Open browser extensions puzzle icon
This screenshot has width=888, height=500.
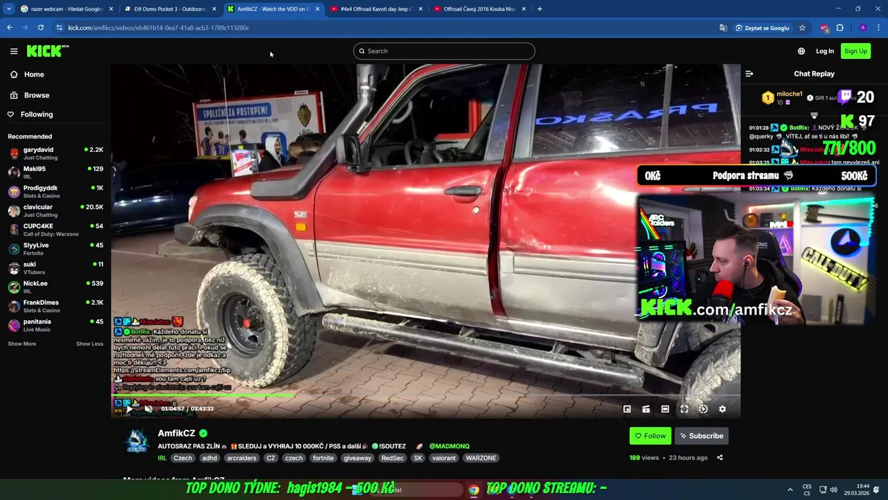point(840,28)
